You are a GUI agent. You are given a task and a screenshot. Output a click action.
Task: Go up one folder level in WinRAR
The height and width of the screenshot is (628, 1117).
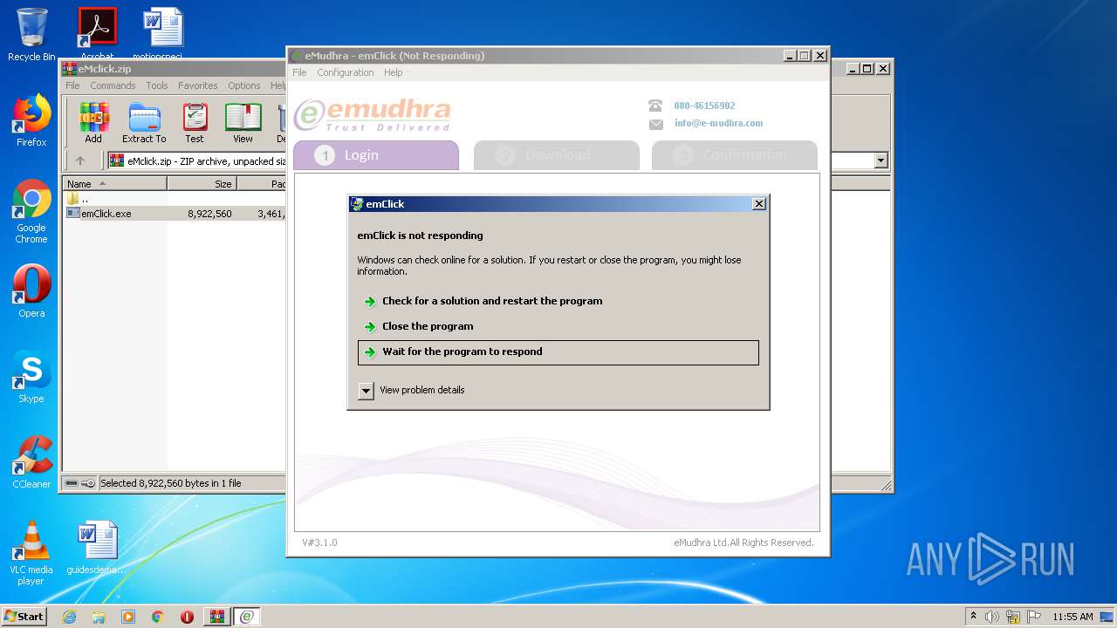pyautogui.click(x=80, y=160)
